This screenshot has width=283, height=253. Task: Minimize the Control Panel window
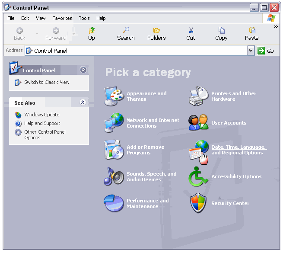click(254, 8)
